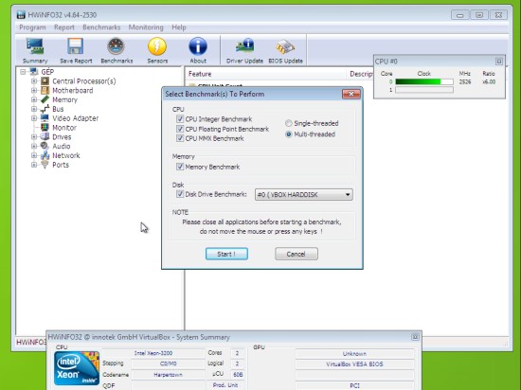Toggle the Memory Benchmark checkbox
The width and height of the screenshot is (521, 390).
(180, 167)
